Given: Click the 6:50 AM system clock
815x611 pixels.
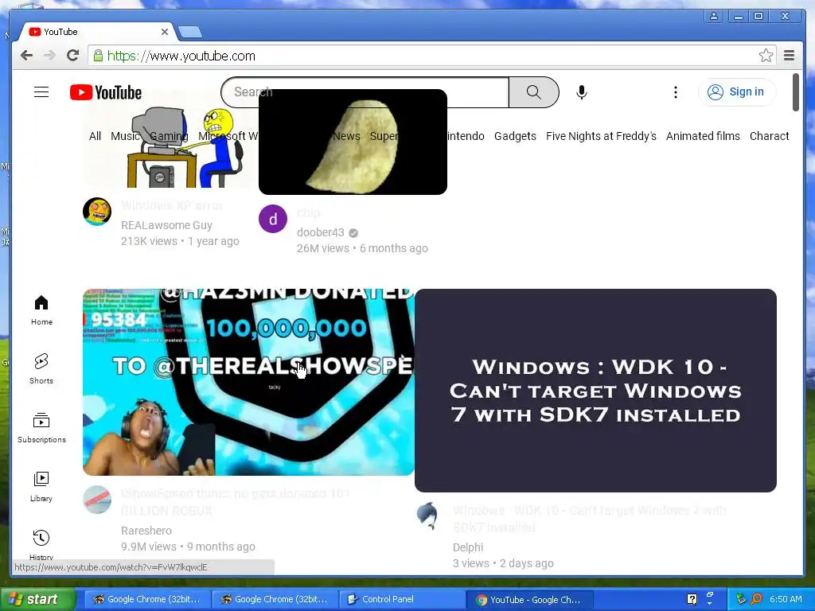Looking at the screenshot, I should (x=786, y=599).
